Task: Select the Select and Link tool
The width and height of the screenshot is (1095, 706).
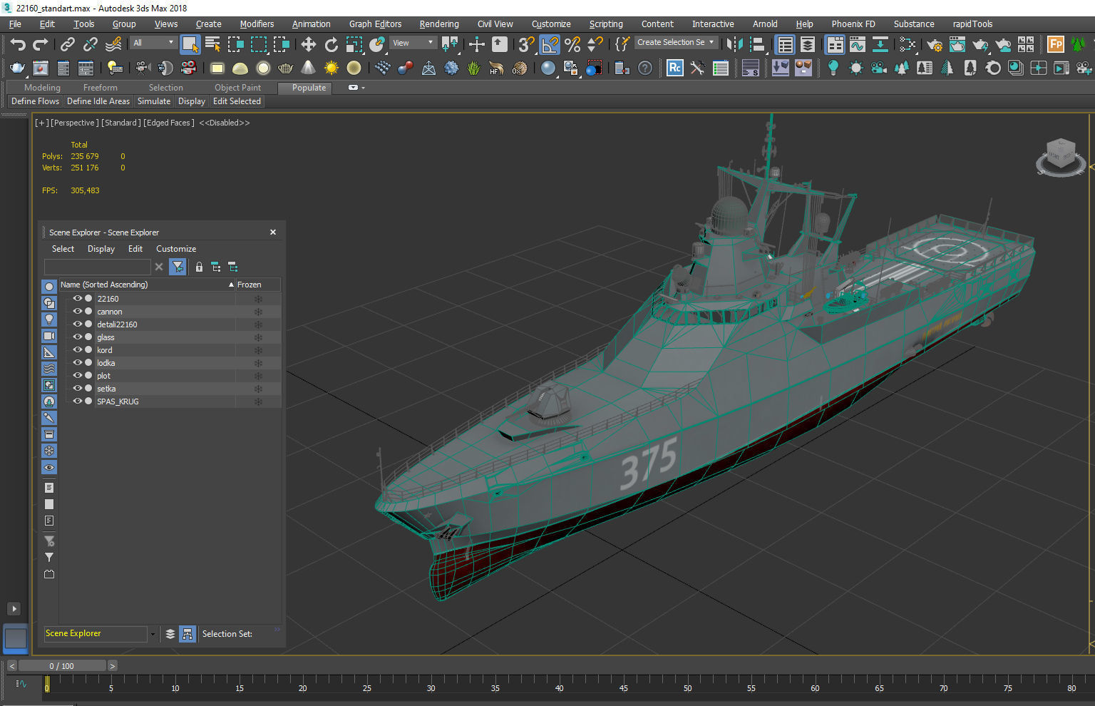Action: [x=67, y=45]
